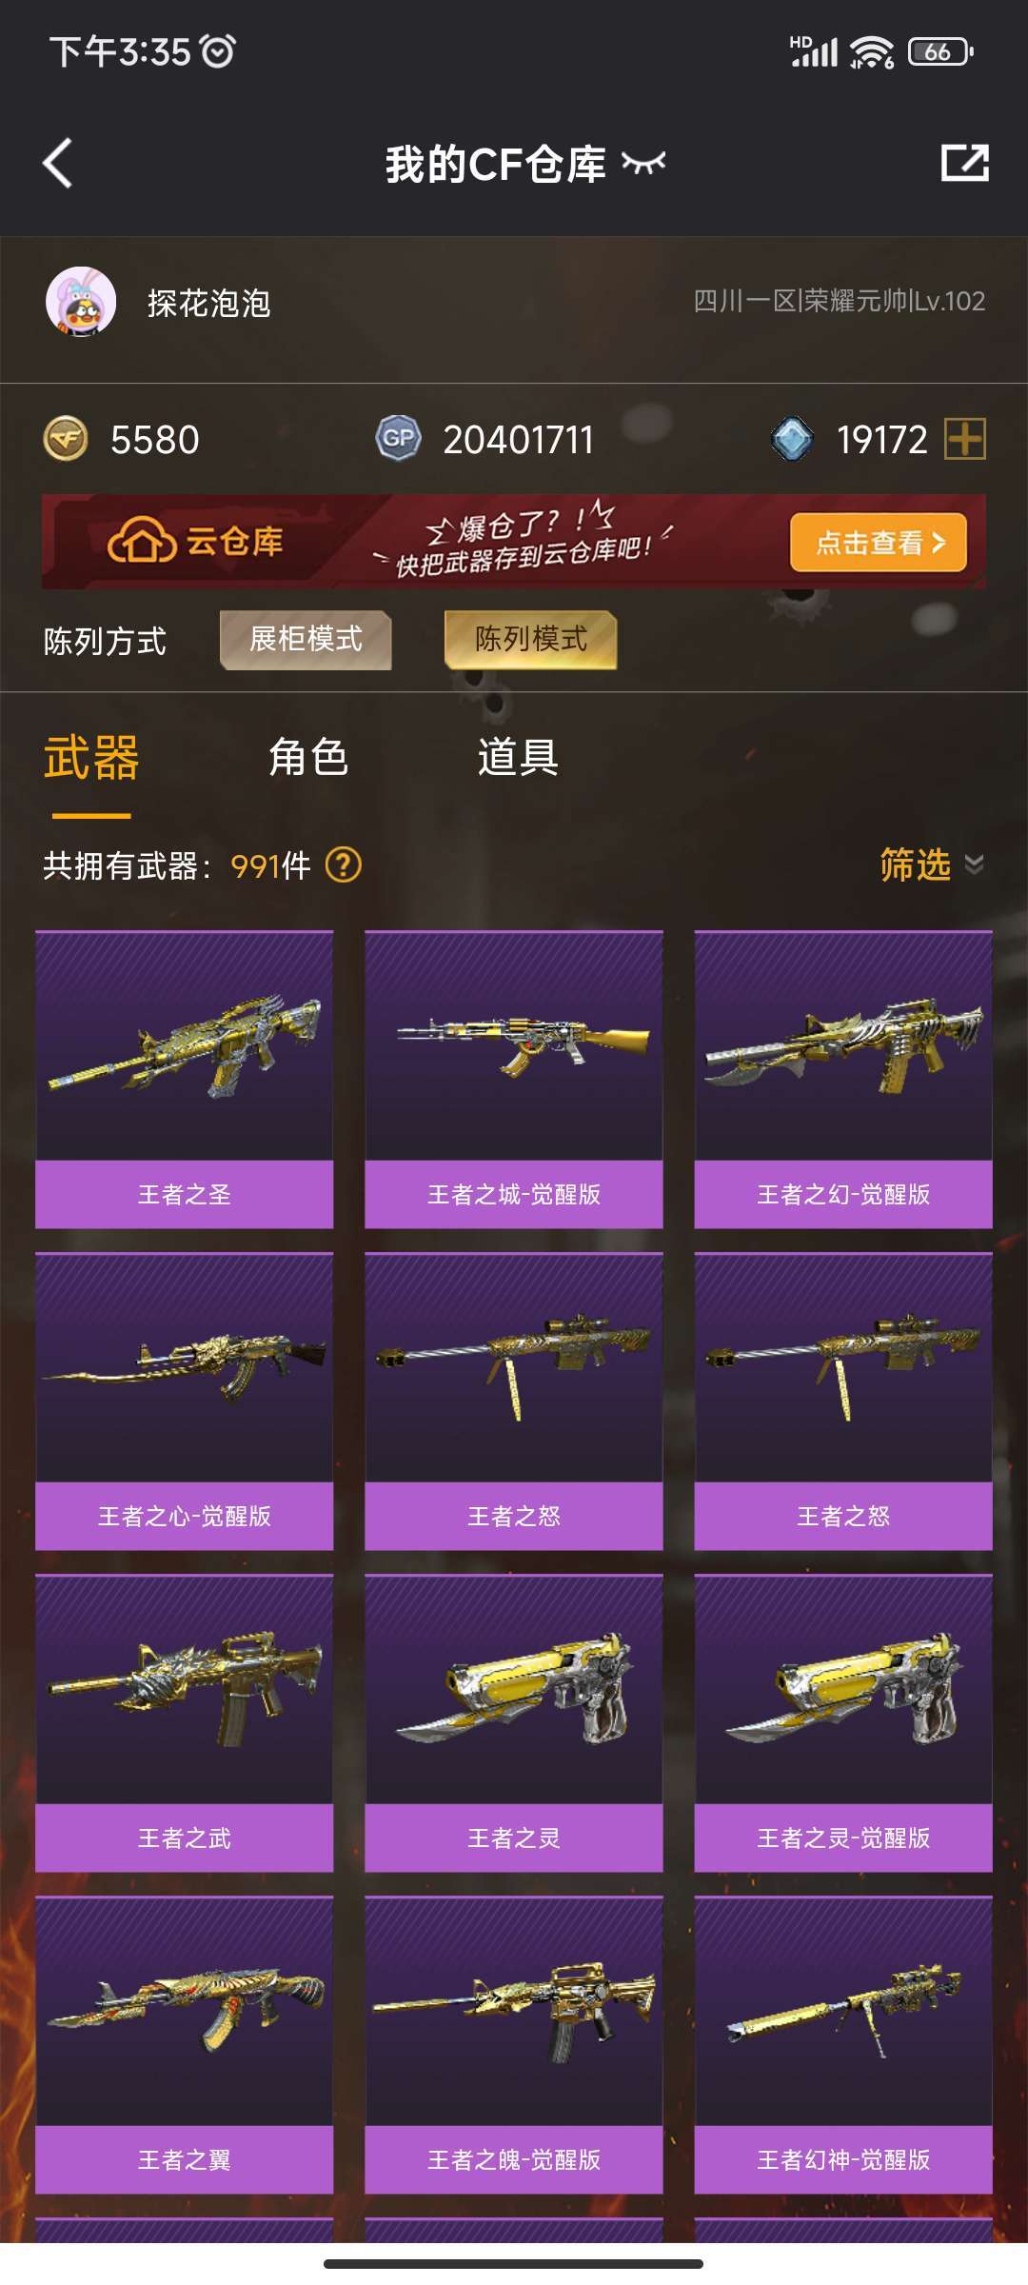
Task: Tap the blue diamond currency icon
Action: 792,439
